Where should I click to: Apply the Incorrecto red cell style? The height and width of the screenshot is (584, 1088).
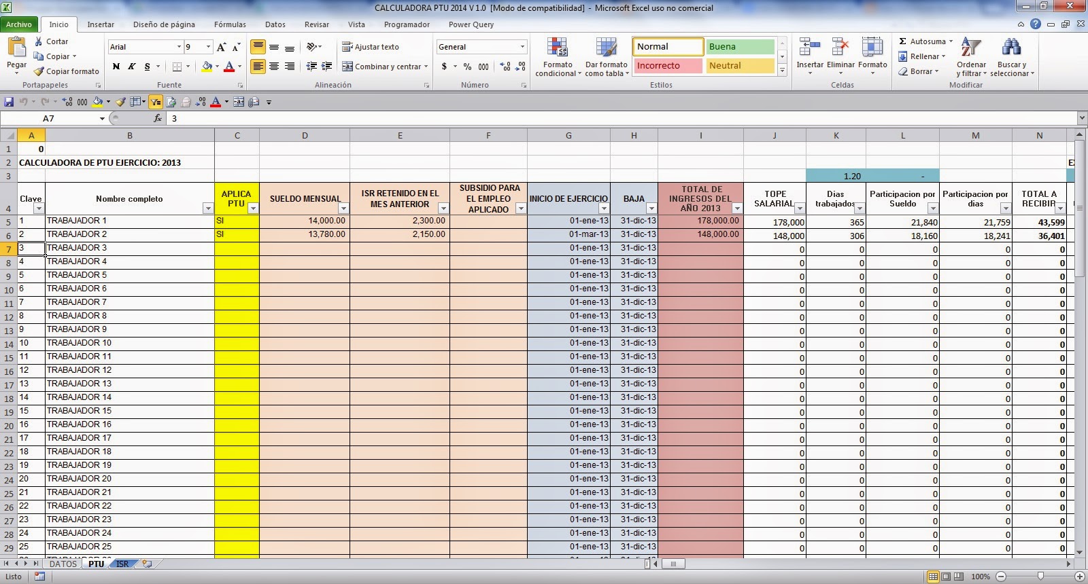point(668,66)
